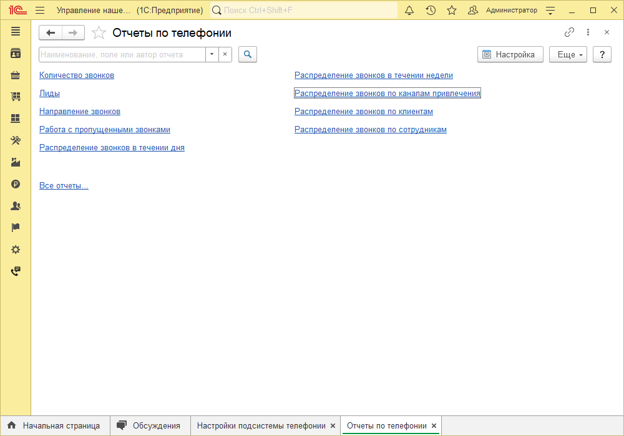Click into the report name search field
Screen dimensions: 624x436
coord(122,54)
